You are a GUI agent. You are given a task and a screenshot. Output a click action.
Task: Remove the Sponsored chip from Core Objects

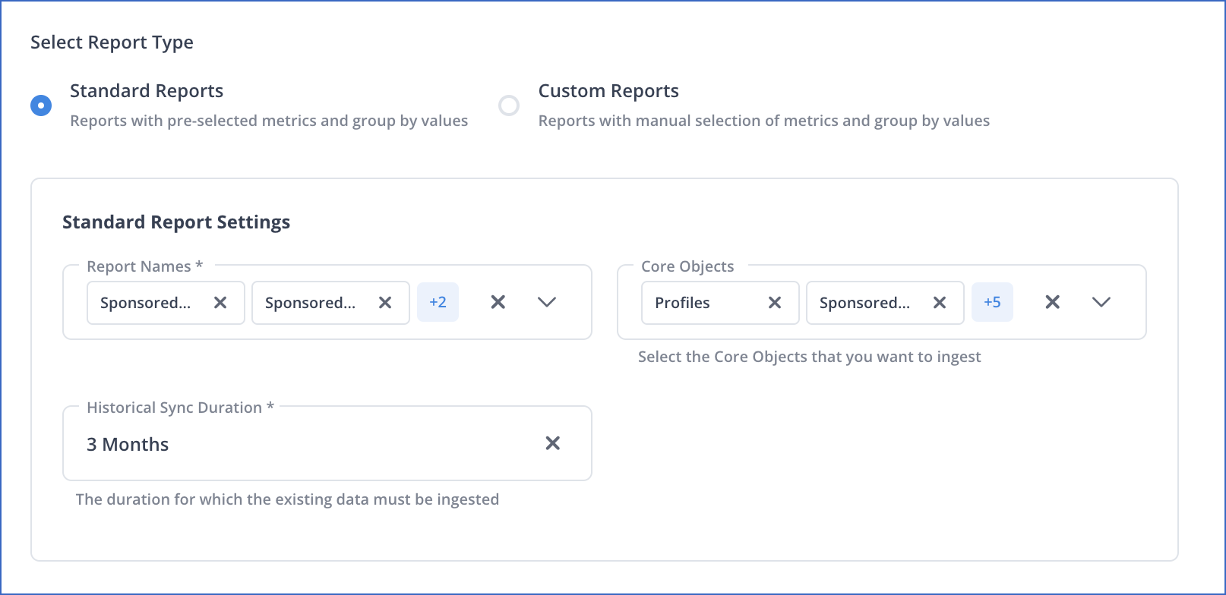940,303
